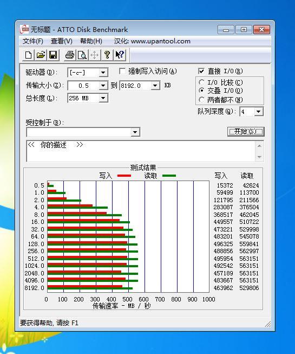295x354 pixels.
Task: Open the 文件(F) menu
Action: 33,41
